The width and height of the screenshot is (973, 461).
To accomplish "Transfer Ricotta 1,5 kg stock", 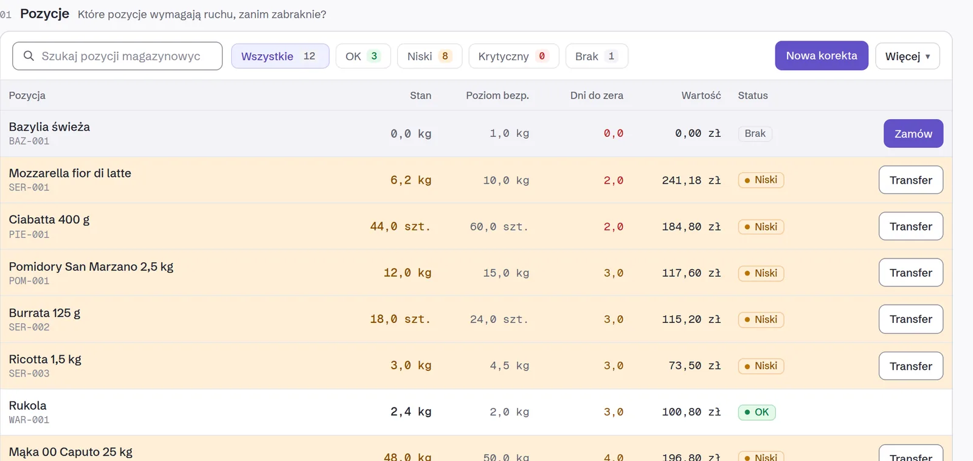I will pos(910,366).
